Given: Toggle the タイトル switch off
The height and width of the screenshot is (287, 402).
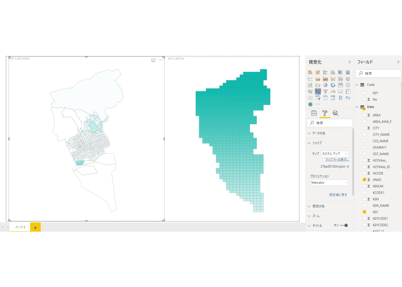Looking at the screenshot, I should [x=344, y=226].
